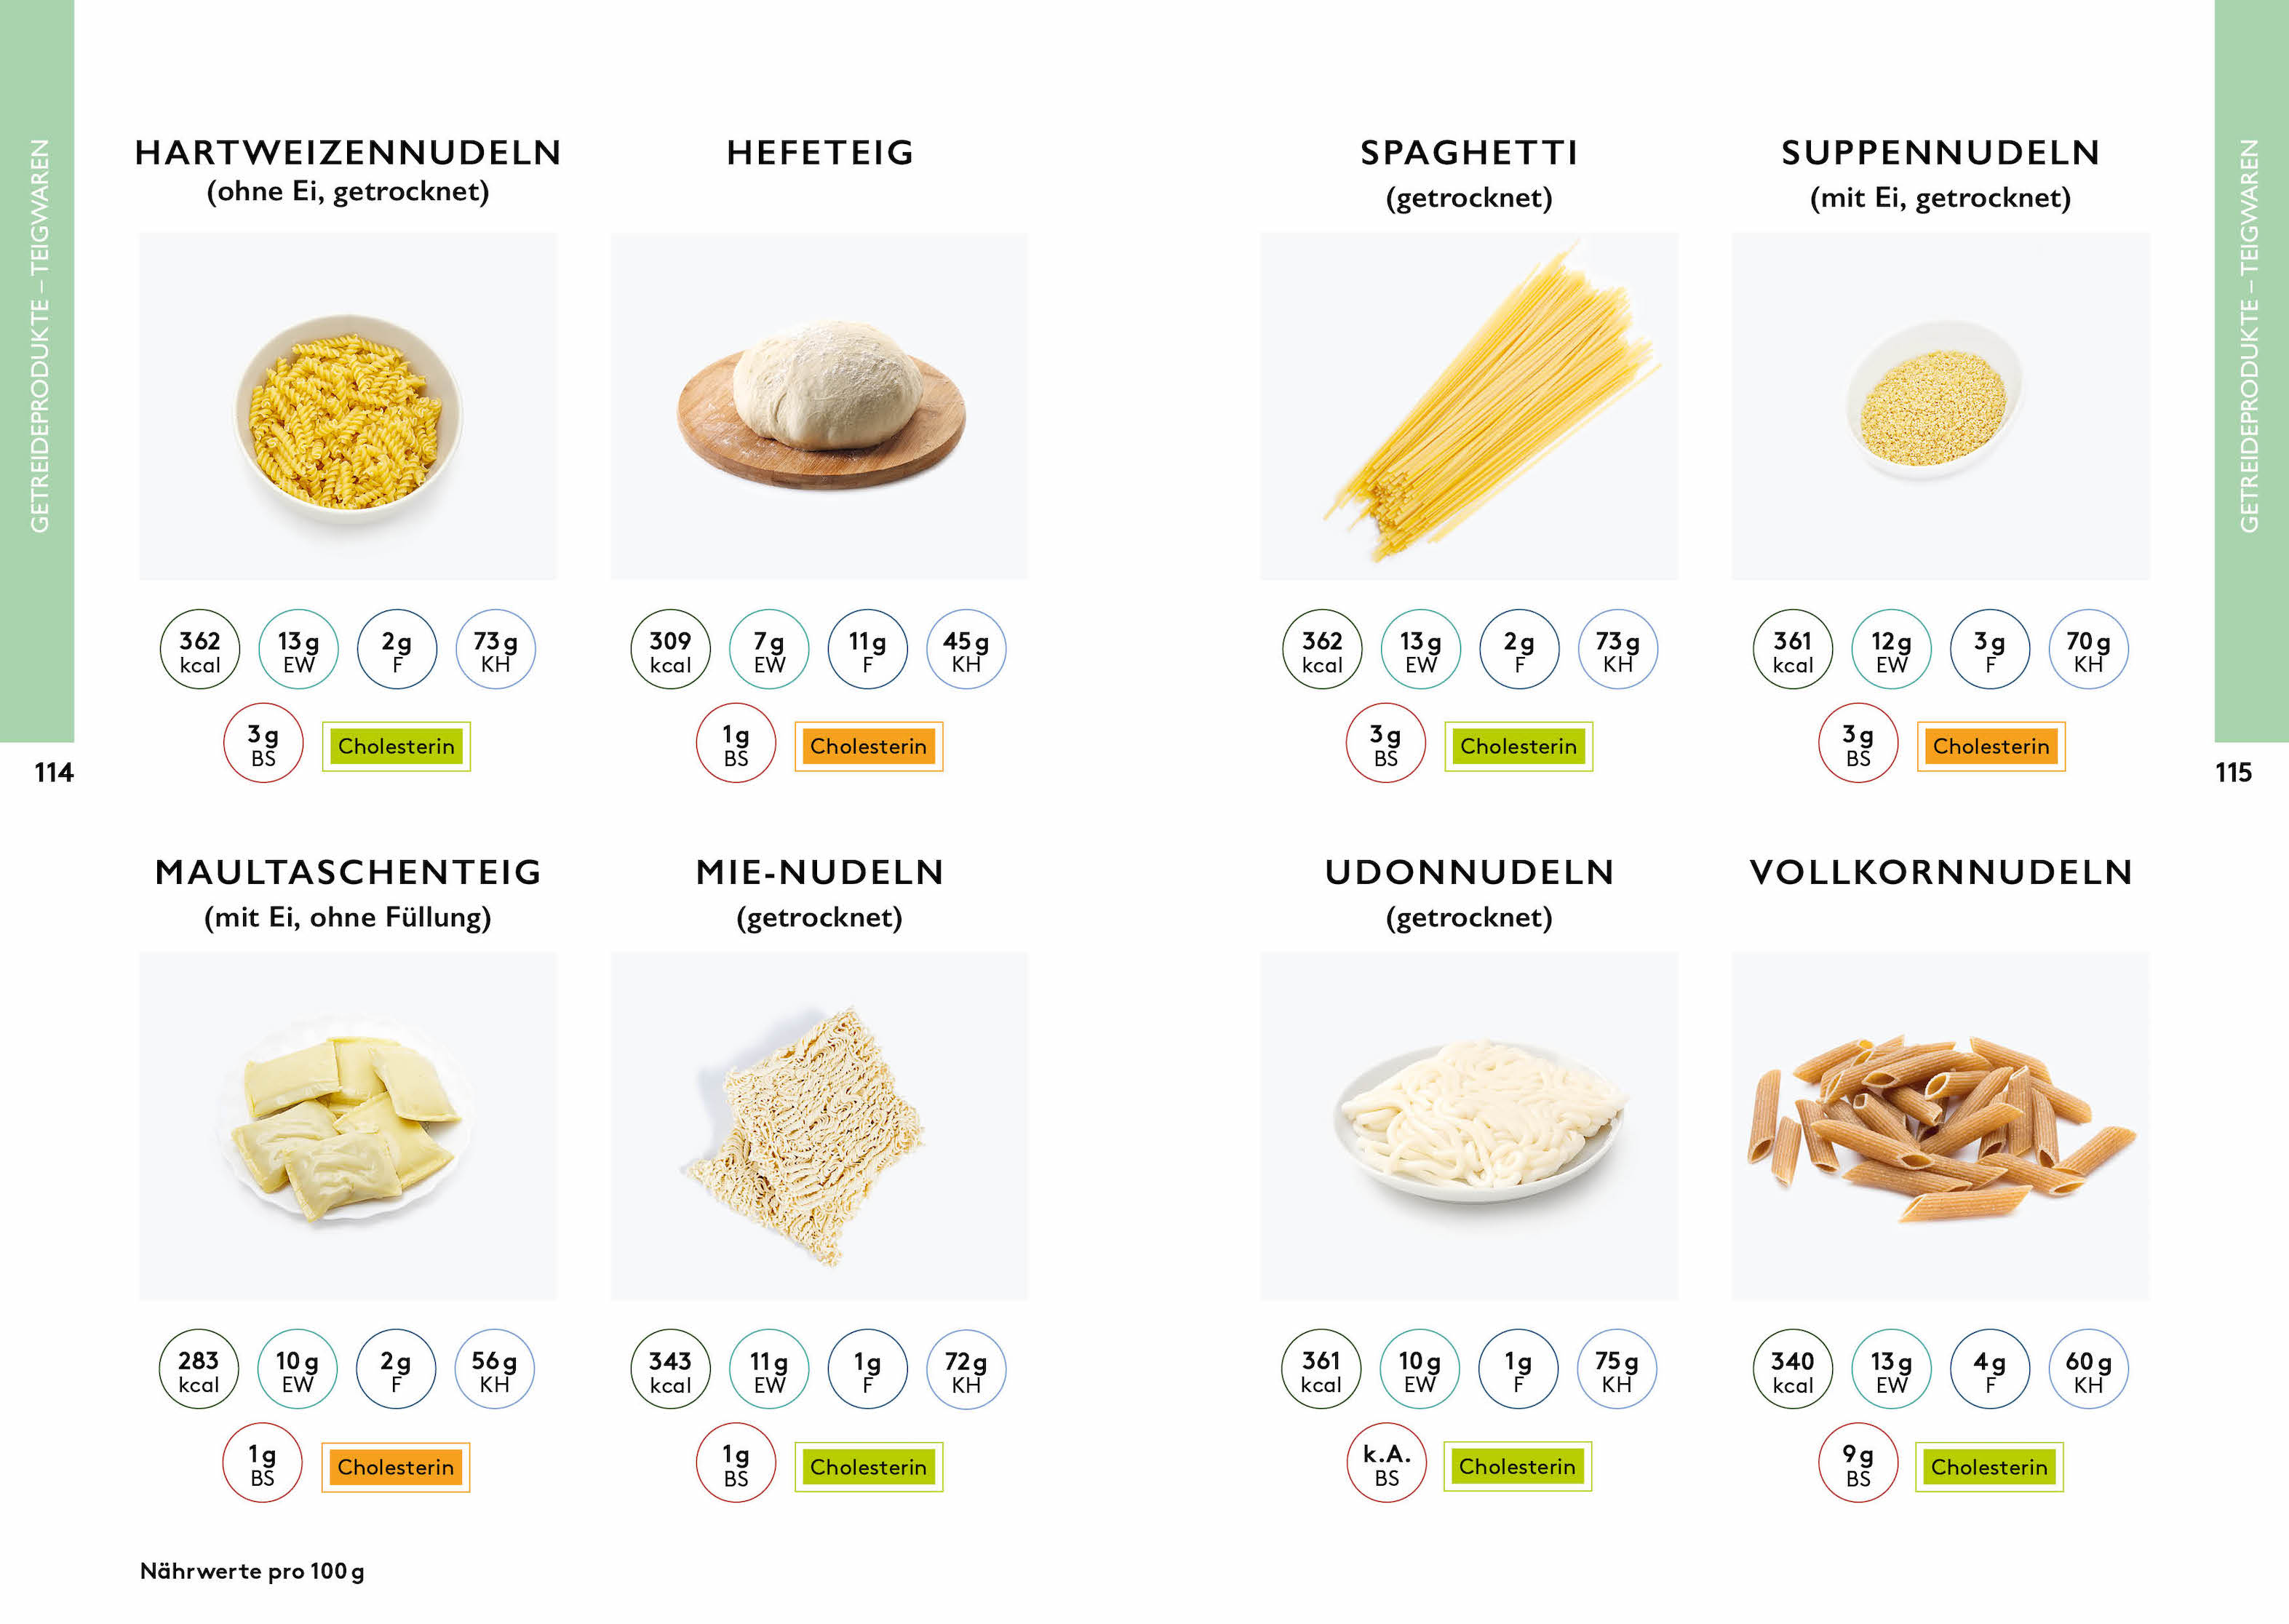Open the yeast dough photo
Viewport: 2289px width, 1624px height.
click(820, 406)
